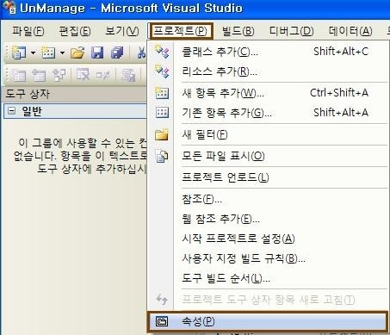The width and height of the screenshot is (390, 335).
Task: Open the 편집(E) menu
Action: pyautogui.click(x=75, y=31)
